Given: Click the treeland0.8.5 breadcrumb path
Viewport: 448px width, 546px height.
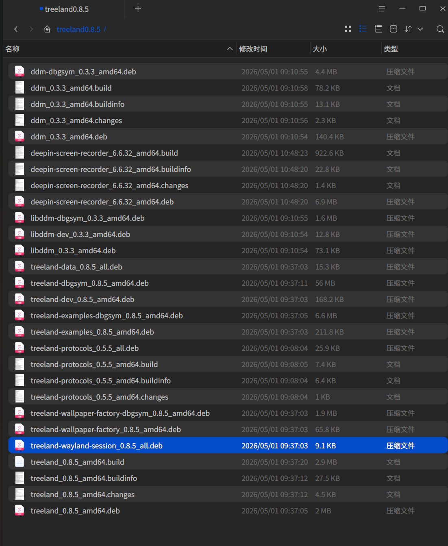Looking at the screenshot, I should click(x=78, y=29).
